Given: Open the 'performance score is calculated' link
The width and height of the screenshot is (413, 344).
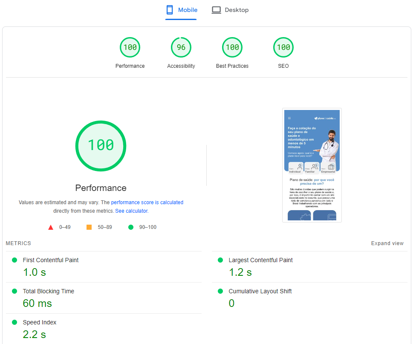Looking at the screenshot, I should (147, 202).
